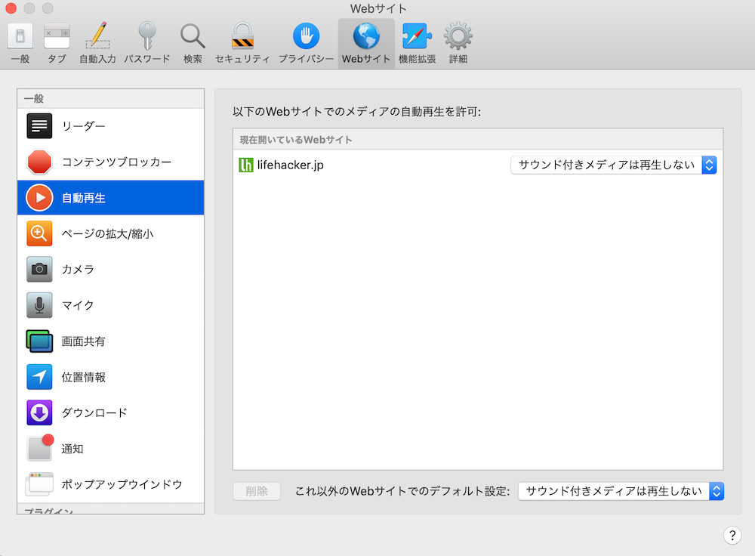
Task: Select ダウンロード label in the sidebar
Action: 94,413
